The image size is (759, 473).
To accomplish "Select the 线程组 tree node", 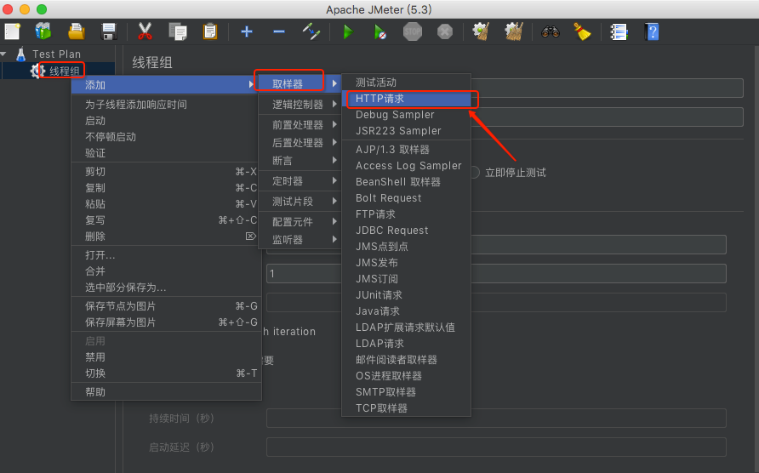I will pyautogui.click(x=65, y=71).
